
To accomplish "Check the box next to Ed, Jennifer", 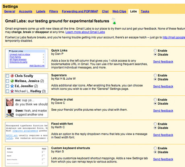I will tap(8, 86).
